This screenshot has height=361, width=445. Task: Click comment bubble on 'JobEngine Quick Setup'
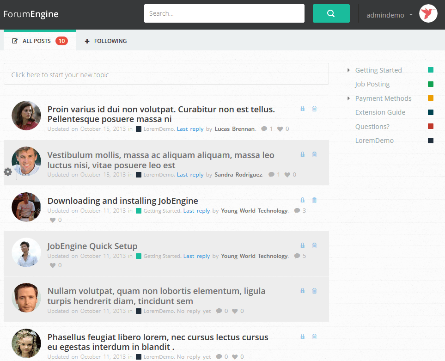(297, 256)
